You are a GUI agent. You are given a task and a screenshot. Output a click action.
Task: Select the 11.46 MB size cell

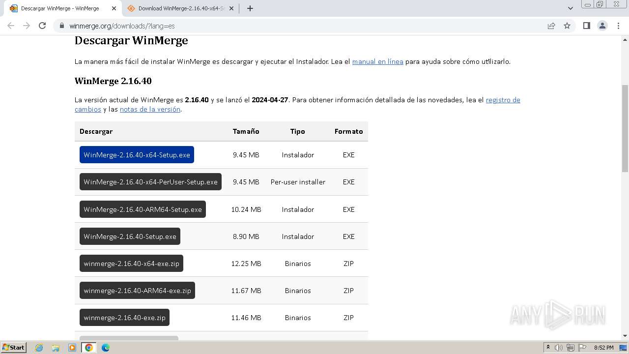pos(246,318)
